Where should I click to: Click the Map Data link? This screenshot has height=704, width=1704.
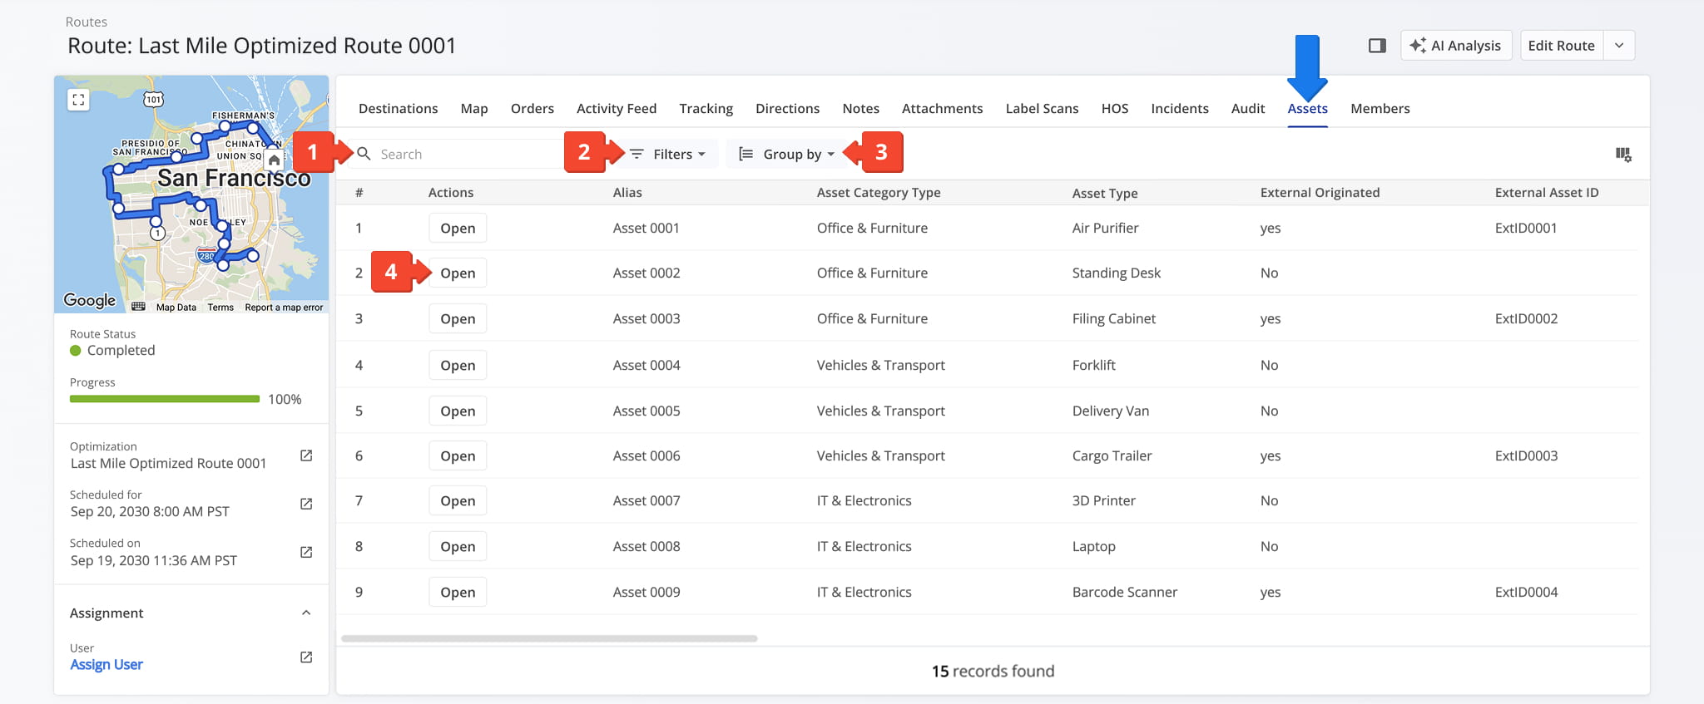(x=176, y=307)
